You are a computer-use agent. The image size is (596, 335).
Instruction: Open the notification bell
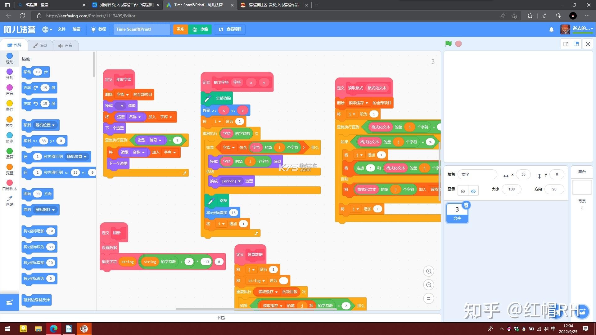pos(551,29)
